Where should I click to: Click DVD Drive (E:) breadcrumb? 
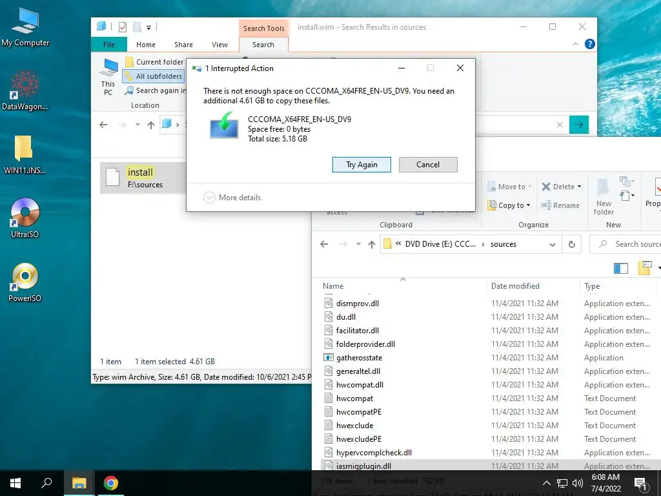tap(440, 244)
